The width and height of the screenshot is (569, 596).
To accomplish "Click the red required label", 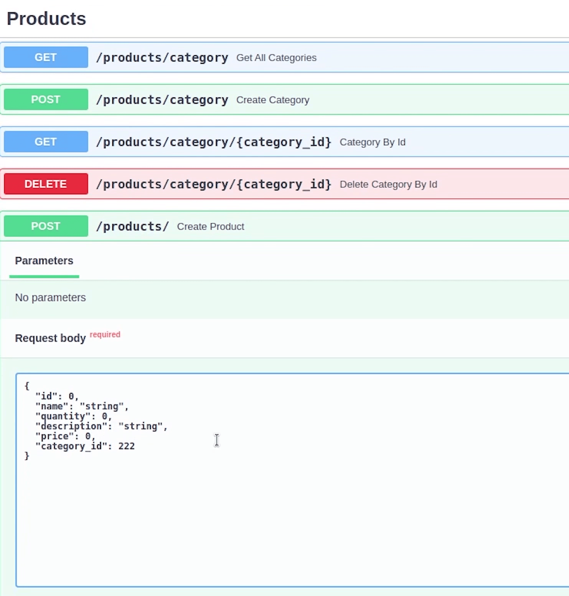I will (x=105, y=334).
